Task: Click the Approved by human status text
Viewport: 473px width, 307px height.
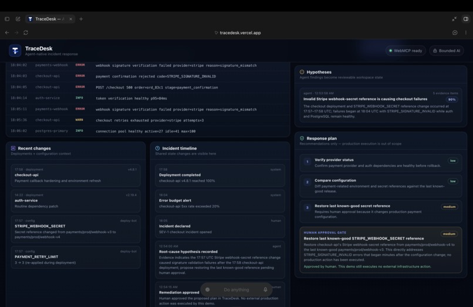Action: click(x=367, y=267)
